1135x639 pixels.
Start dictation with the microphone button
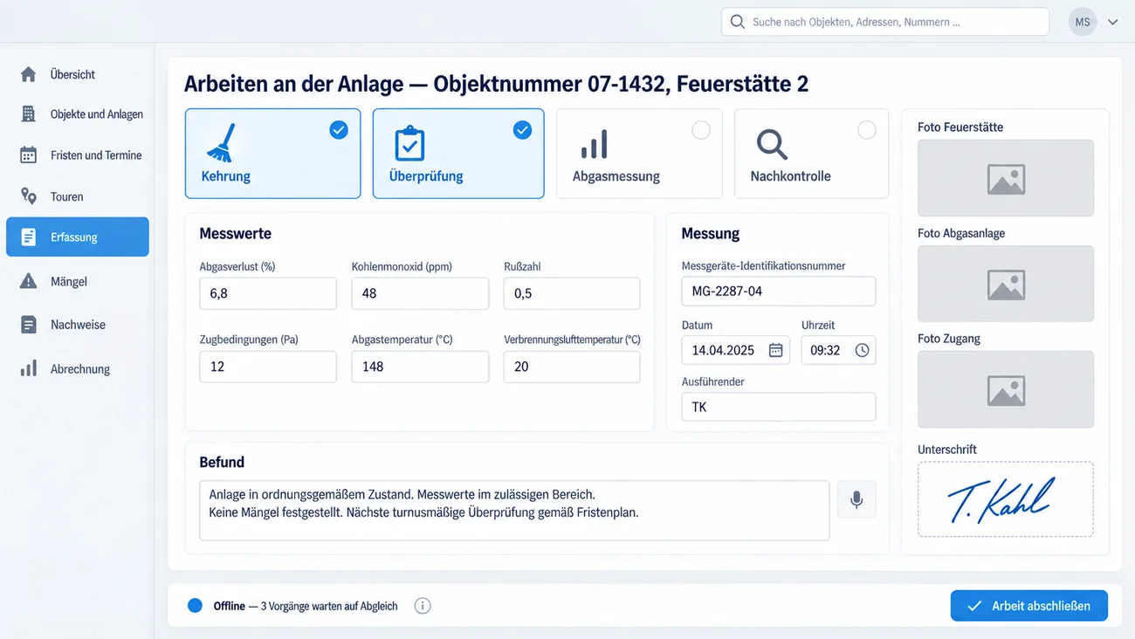click(x=856, y=499)
